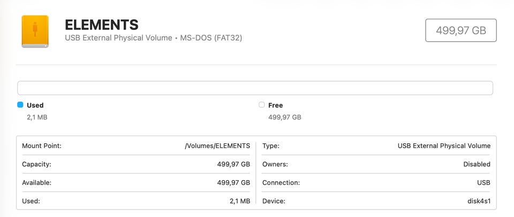Click the Mount Point label
This screenshot has width=514, height=217.
[42, 146]
